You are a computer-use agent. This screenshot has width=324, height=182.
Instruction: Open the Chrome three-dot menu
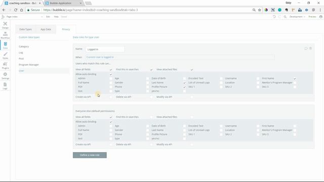coord(320,10)
